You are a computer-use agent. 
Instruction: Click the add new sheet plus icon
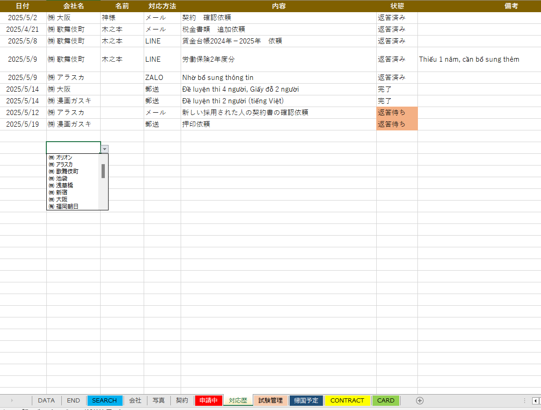point(420,401)
